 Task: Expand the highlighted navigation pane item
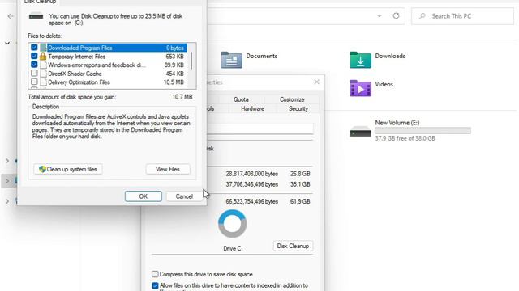[7, 181]
